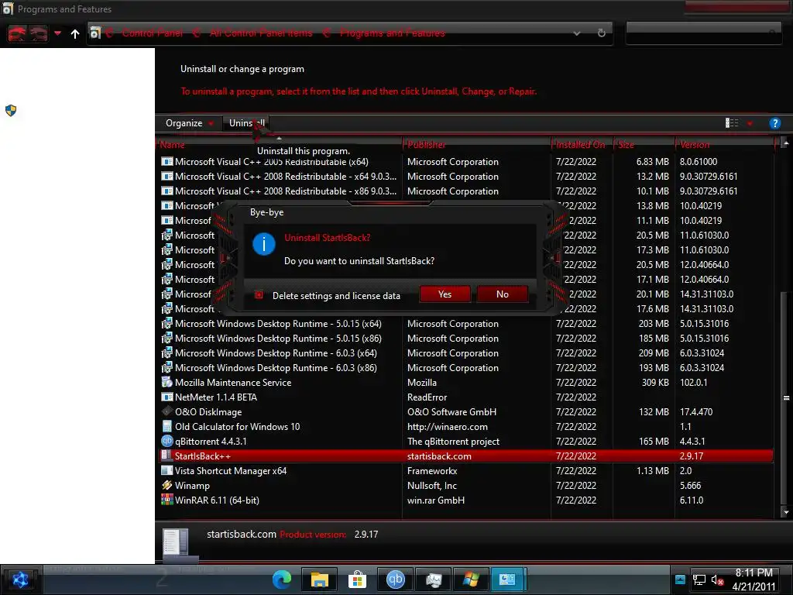This screenshot has height=595, width=793.
Task: Click the network tray icon
Action: [x=699, y=580]
